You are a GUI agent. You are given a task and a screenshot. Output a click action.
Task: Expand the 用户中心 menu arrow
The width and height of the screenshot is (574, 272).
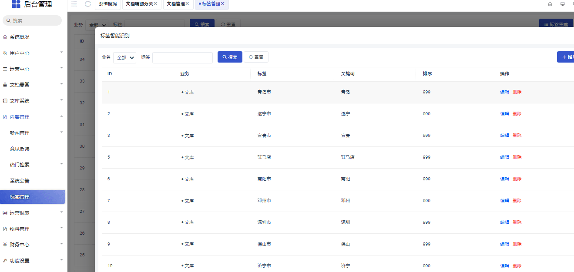[61, 52]
